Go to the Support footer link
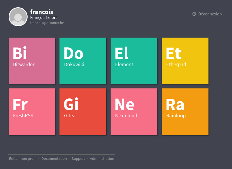Screen dimensions: 232x169 point(78,159)
